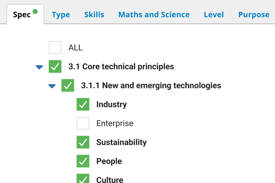Click the "Sustainability" label text

click(x=121, y=142)
